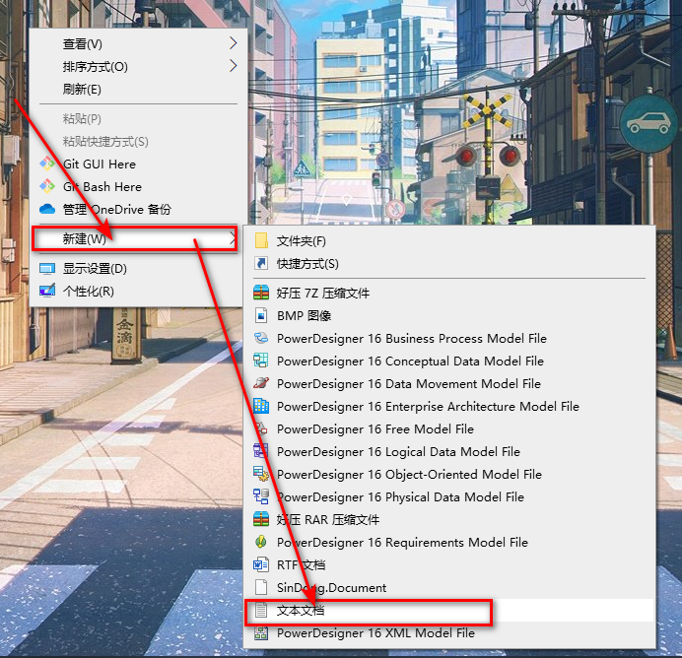Click the Free Model file icon
This screenshot has height=658, width=682.
tap(261, 428)
